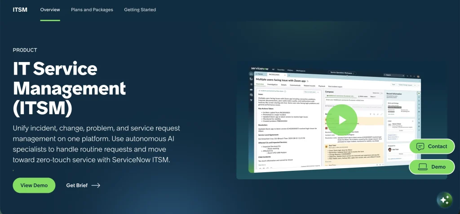Open the All menu in ServiceNow preview
The height and width of the screenshot is (214, 460).
point(273,70)
